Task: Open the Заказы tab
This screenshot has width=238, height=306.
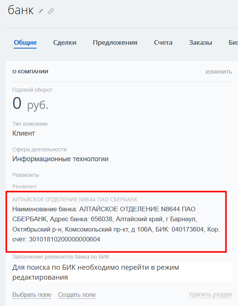Action: point(200,42)
